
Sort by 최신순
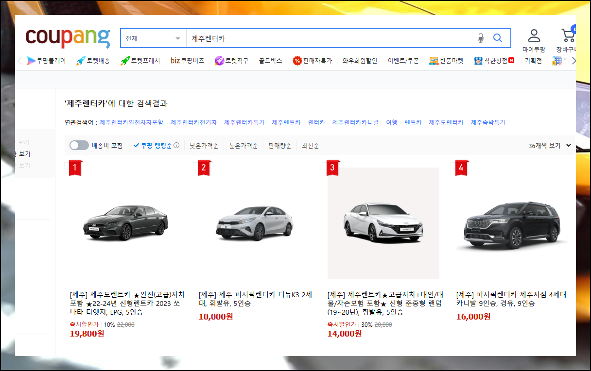(x=311, y=146)
